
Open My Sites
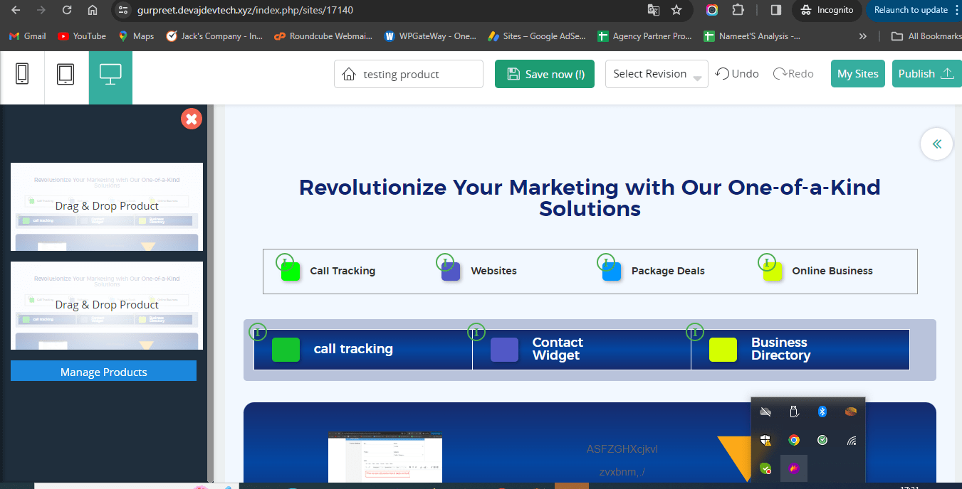click(x=857, y=74)
